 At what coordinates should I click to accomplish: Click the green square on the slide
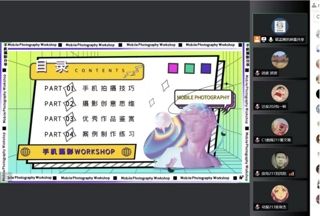pyautogui.click(x=189, y=68)
